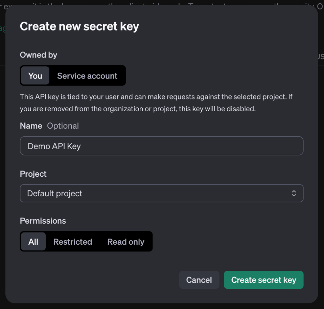
Task: Set Permissions to Restricted
Action: pyautogui.click(x=72, y=241)
